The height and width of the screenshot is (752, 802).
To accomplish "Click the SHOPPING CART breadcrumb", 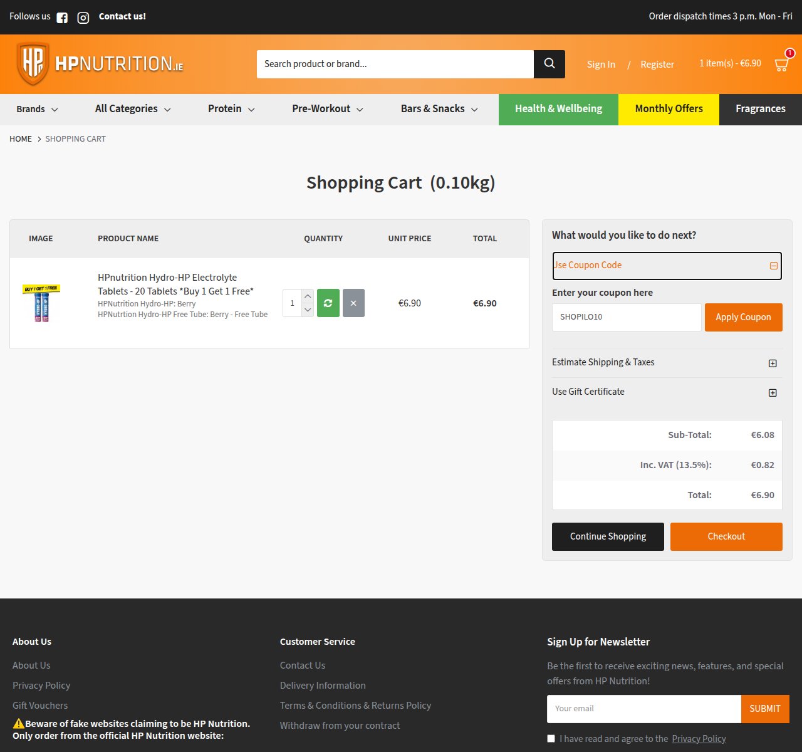I will 75,139.
